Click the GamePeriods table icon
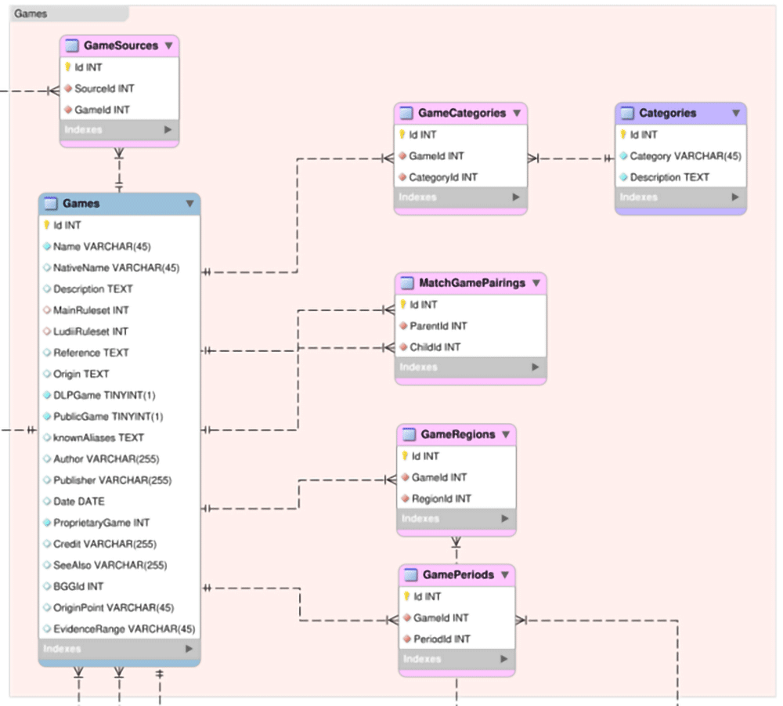The image size is (783, 706). tap(411, 575)
